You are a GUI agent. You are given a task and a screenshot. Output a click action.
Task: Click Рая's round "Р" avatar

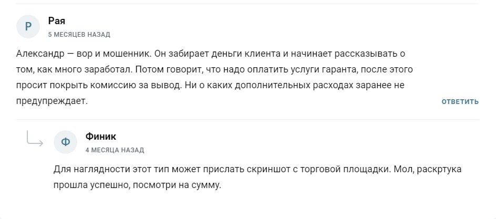(28, 26)
